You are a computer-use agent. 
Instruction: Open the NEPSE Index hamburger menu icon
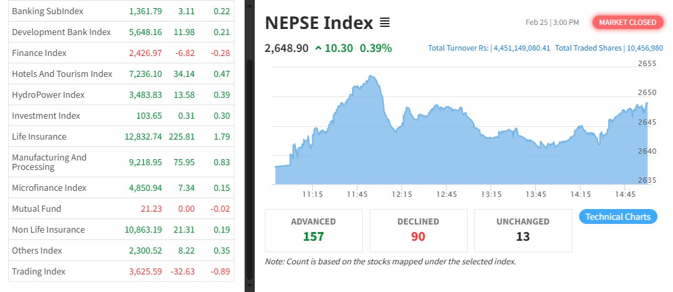click(384, 23)
